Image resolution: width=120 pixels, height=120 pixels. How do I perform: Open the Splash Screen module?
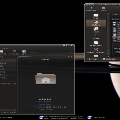[x=96, y=50]
